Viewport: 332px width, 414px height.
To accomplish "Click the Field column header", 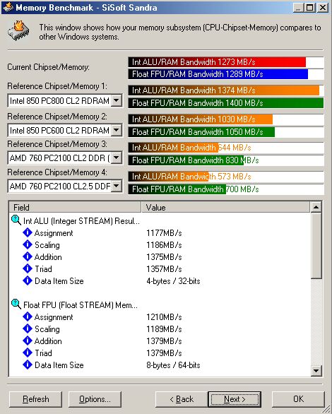I will tap(75, 207).
